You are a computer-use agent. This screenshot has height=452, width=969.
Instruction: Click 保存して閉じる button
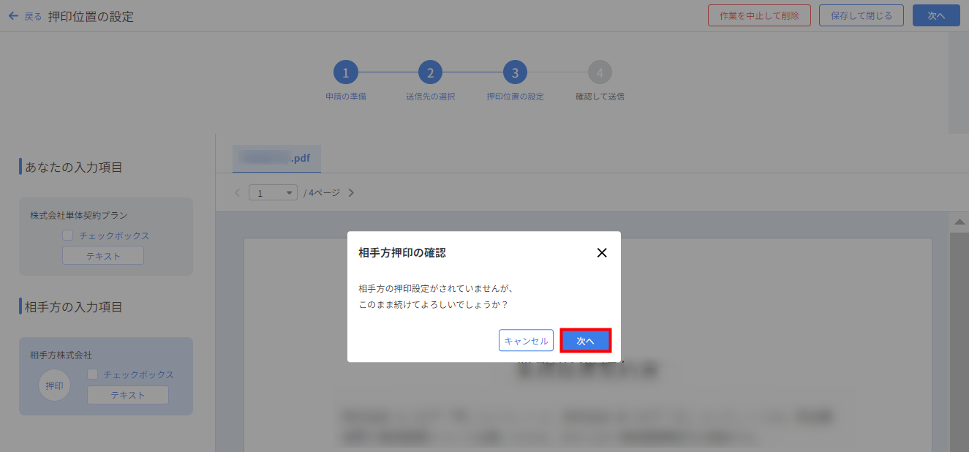[x=861, y=15]
